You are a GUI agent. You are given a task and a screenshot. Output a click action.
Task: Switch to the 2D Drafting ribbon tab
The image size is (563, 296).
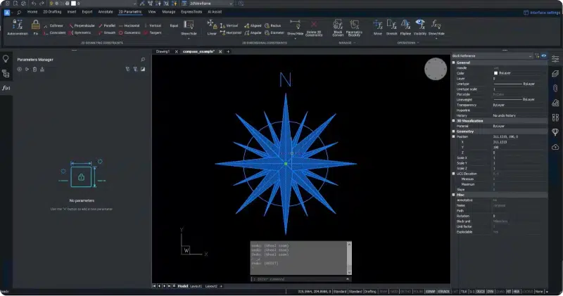(x=52, y=12)
